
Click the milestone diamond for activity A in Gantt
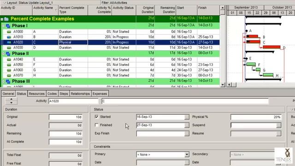(x=247, y=31)
